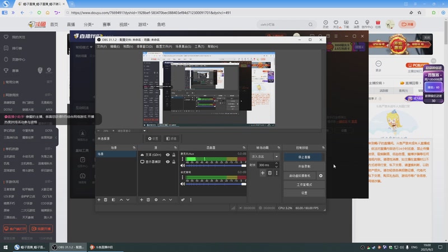Delete selected scene via trash icon in Scenes panel
Screen dimensions: 448x252
[105, 200]
